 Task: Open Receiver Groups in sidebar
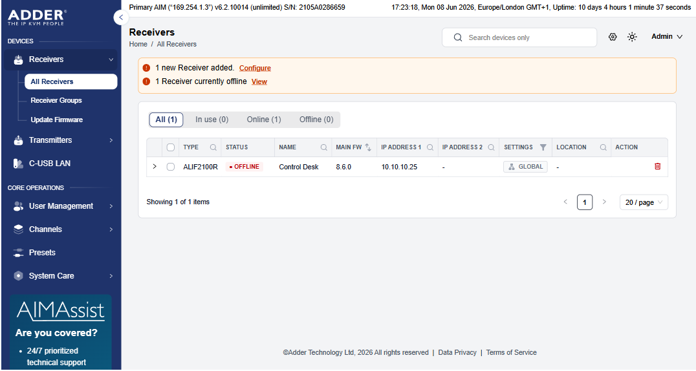(x=56, y=101)
